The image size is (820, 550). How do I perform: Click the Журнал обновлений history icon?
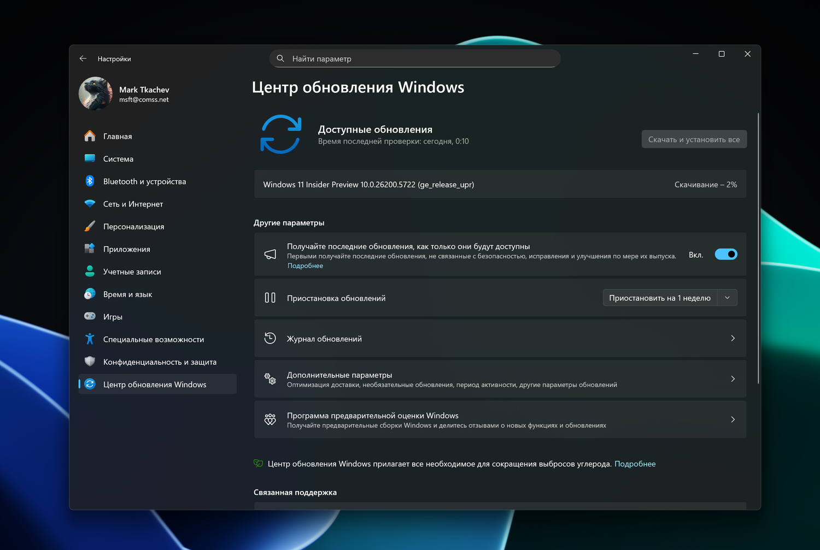pos(270,339)
